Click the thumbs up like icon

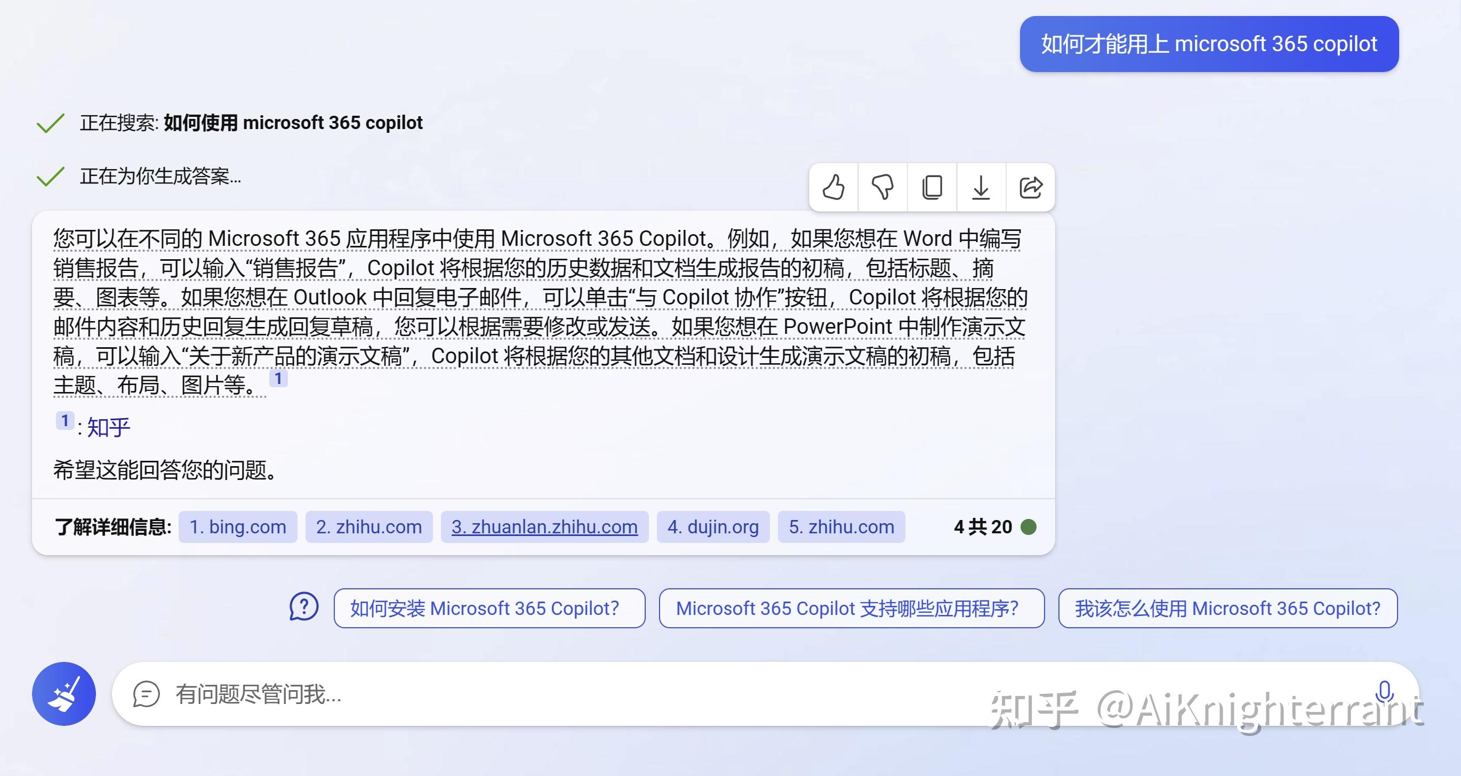(833, 187)
